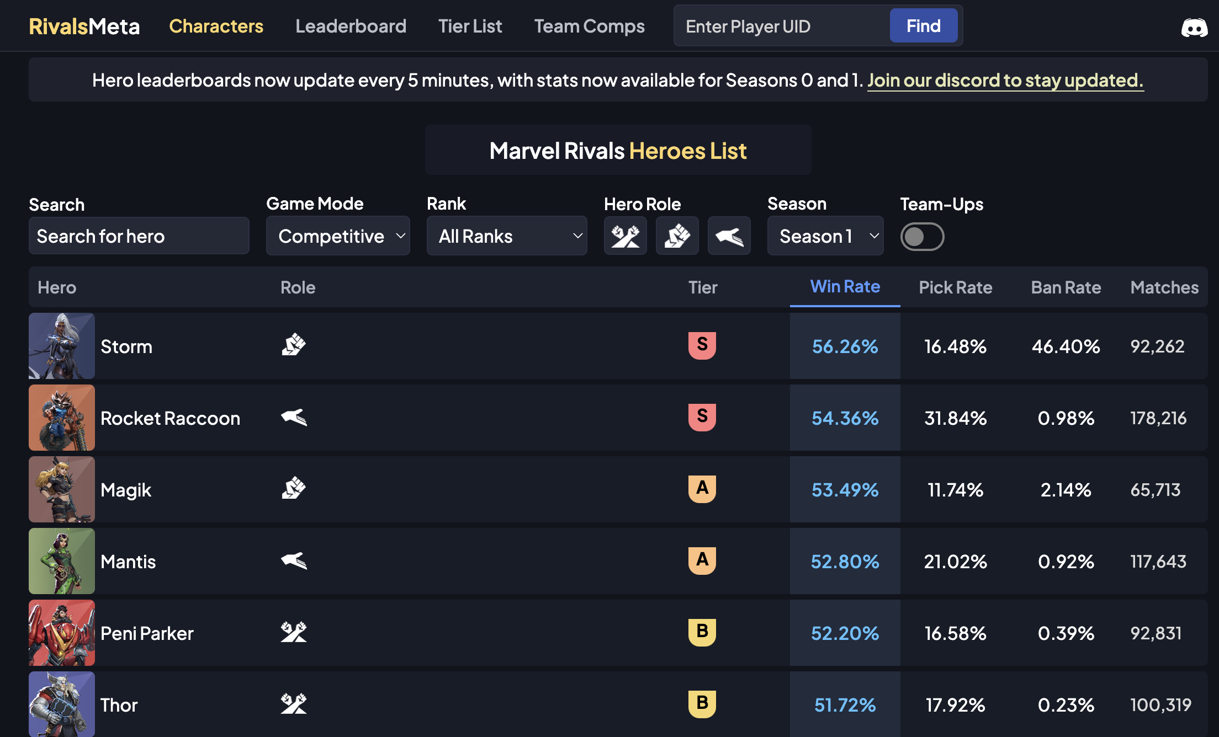Select the Strategist hero role filter

[729, 236]
